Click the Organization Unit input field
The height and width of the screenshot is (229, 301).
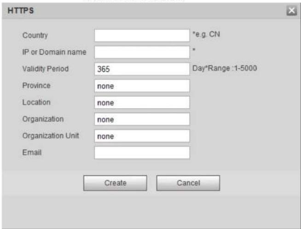pyautogui.click(x=142, y=136)
